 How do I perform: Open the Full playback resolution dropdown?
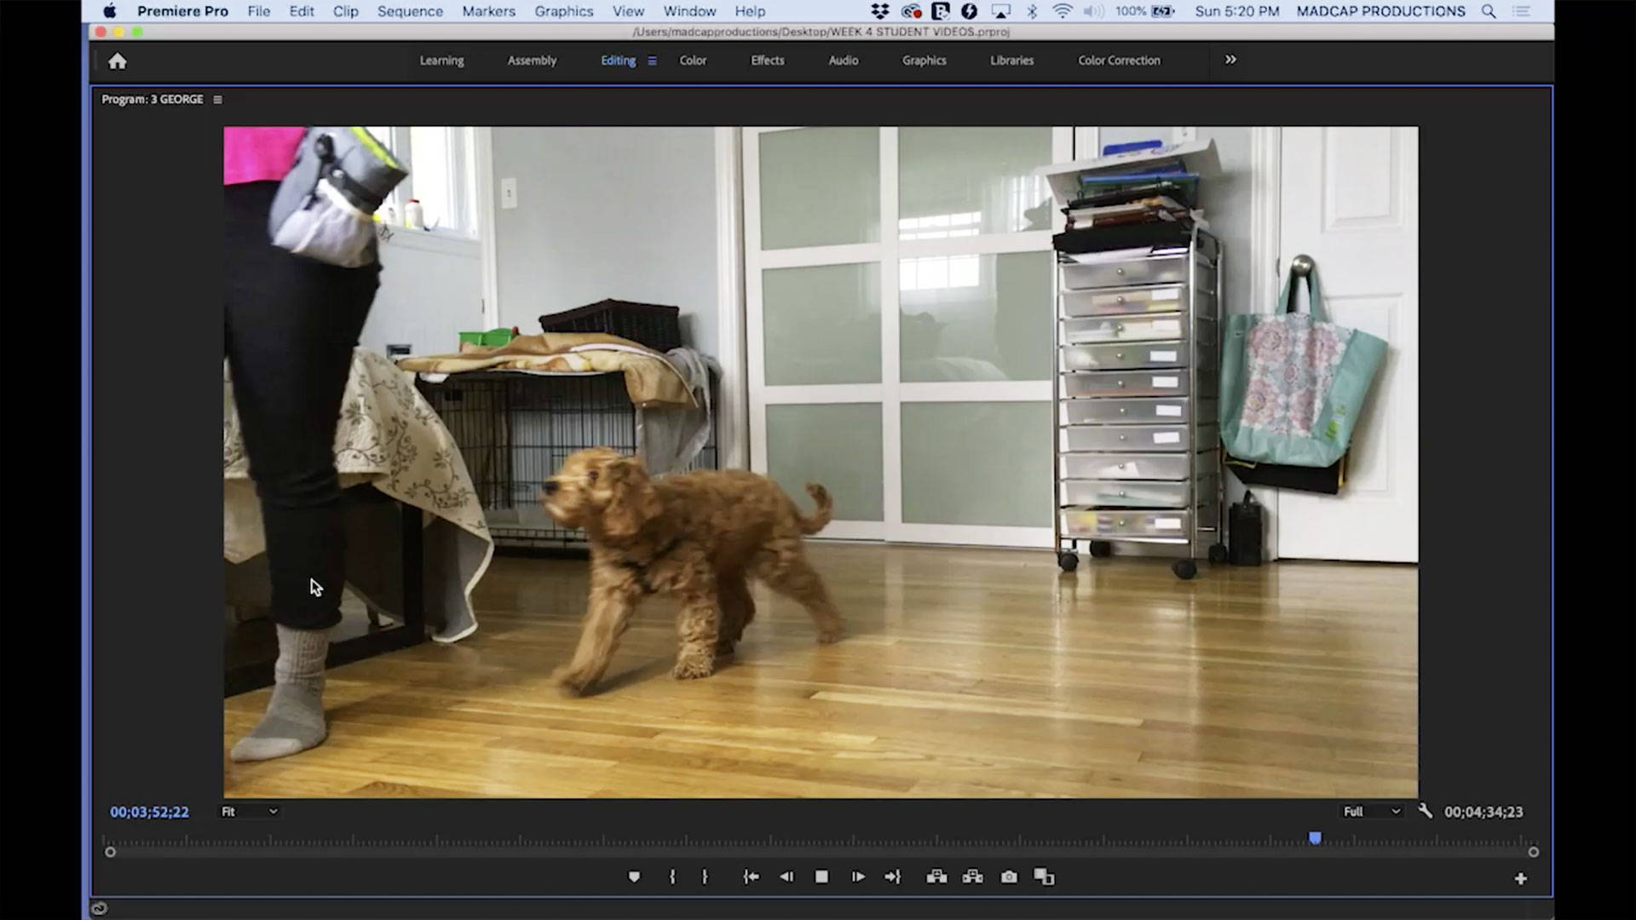point(1368,812)
